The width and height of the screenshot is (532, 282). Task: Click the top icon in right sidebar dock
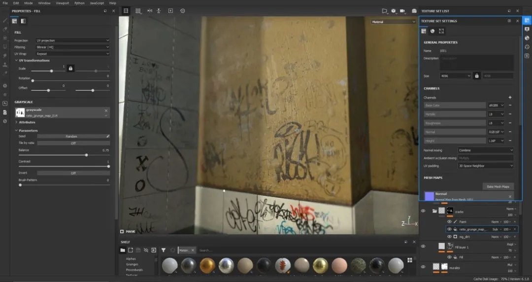point(527,20)
